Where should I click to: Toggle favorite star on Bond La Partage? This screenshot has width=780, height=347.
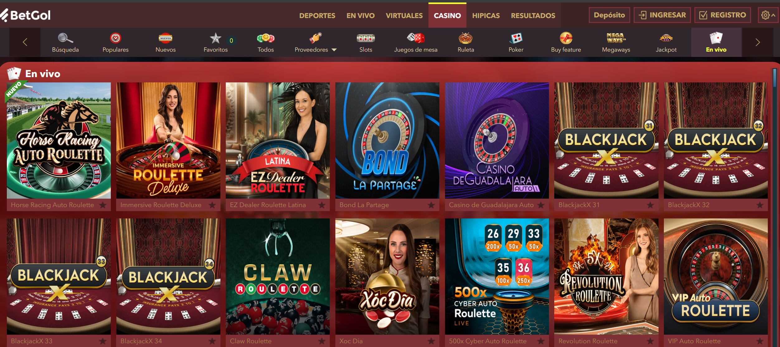click(431, 205)
